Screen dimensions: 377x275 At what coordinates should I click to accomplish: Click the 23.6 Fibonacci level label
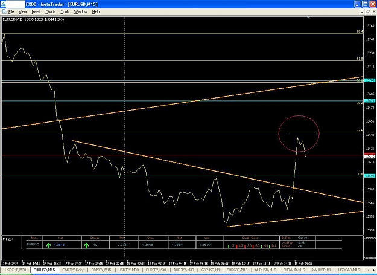[360, 130]
